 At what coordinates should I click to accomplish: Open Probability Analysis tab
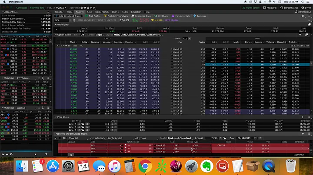[x=116, y=16]
